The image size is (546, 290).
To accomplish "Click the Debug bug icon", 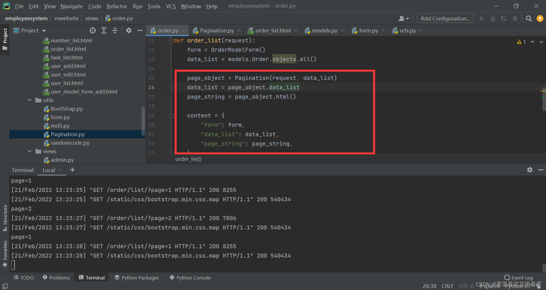I will pos(493,18).
